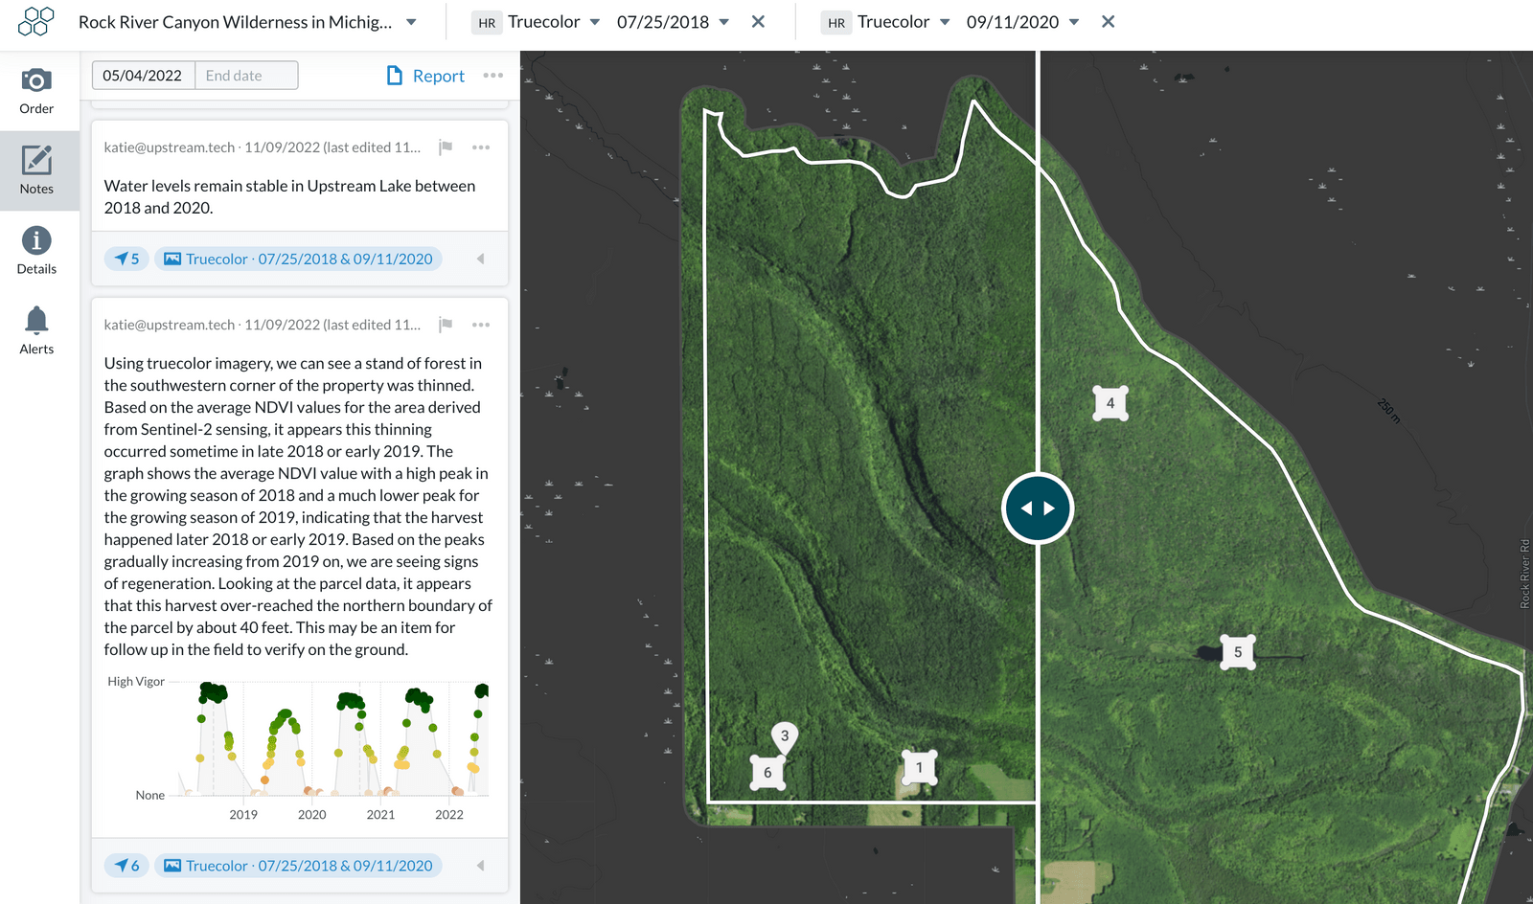The height and width of the screenshot is (904, 1533).
Task: Open the Details info panel
Action: coord(36,251)
